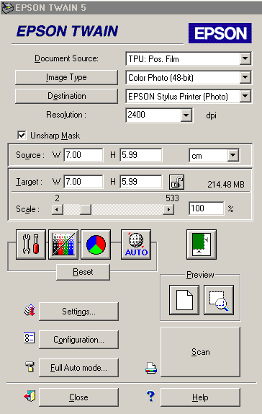Expand the Resolution 2400 dpi dropdown
The image size is (262, 414).
pos(186,115)
